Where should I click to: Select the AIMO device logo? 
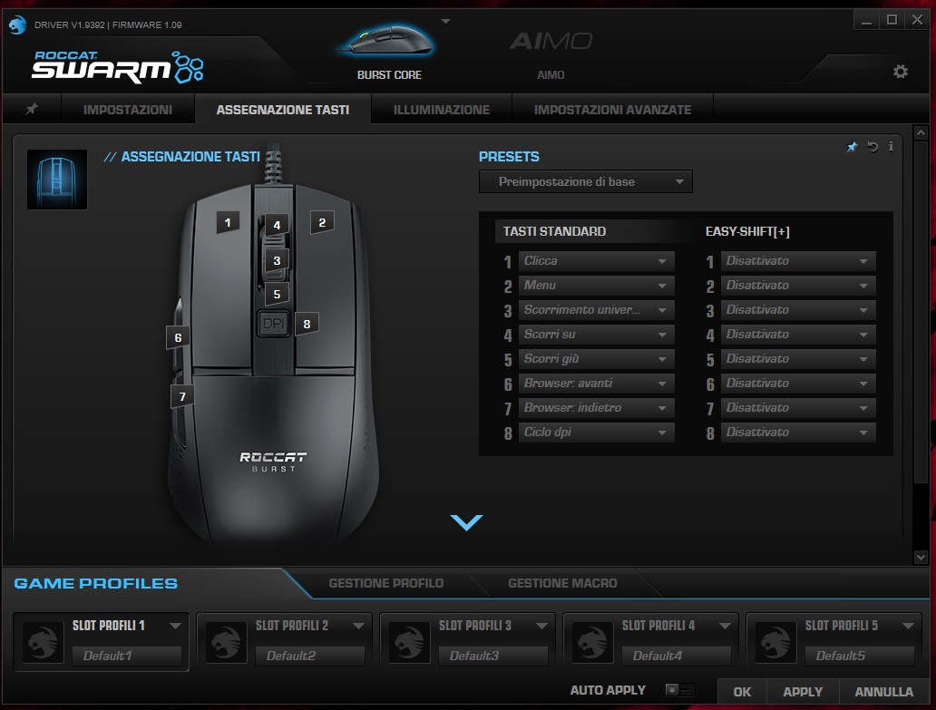(551, 41)
